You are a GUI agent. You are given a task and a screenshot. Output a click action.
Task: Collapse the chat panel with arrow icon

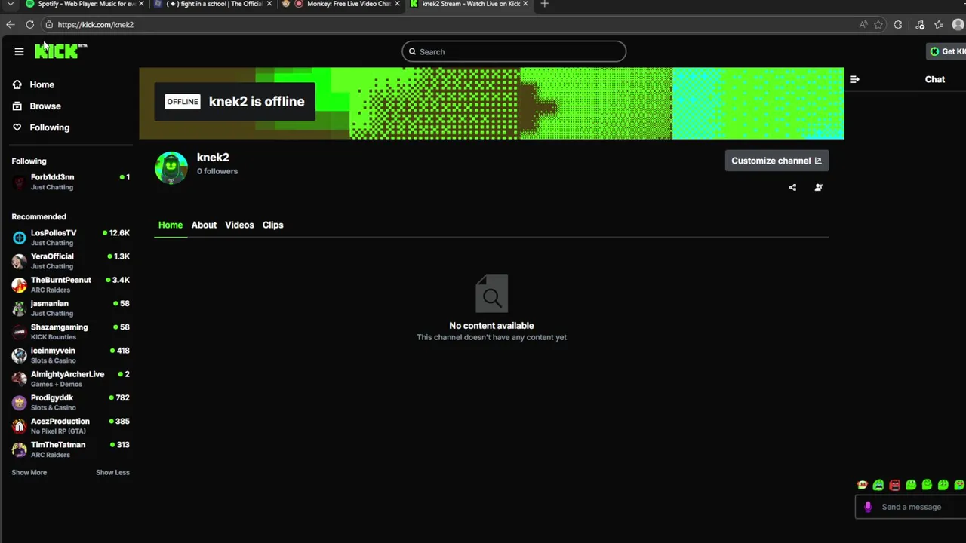pyautogui.click(x=854, y=79)
